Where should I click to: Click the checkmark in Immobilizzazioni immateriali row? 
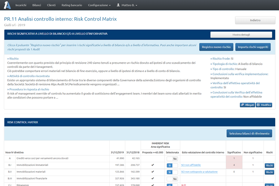coord(153,165)
